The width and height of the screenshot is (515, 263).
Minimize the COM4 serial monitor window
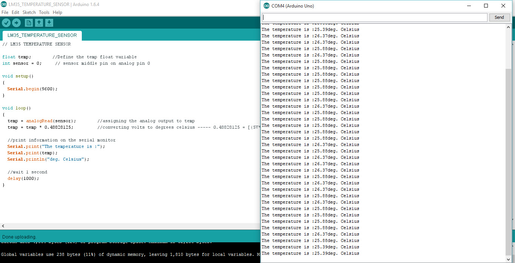[x=469, y=6]
